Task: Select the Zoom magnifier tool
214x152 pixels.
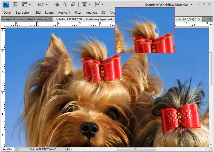Action: (65, 5)
